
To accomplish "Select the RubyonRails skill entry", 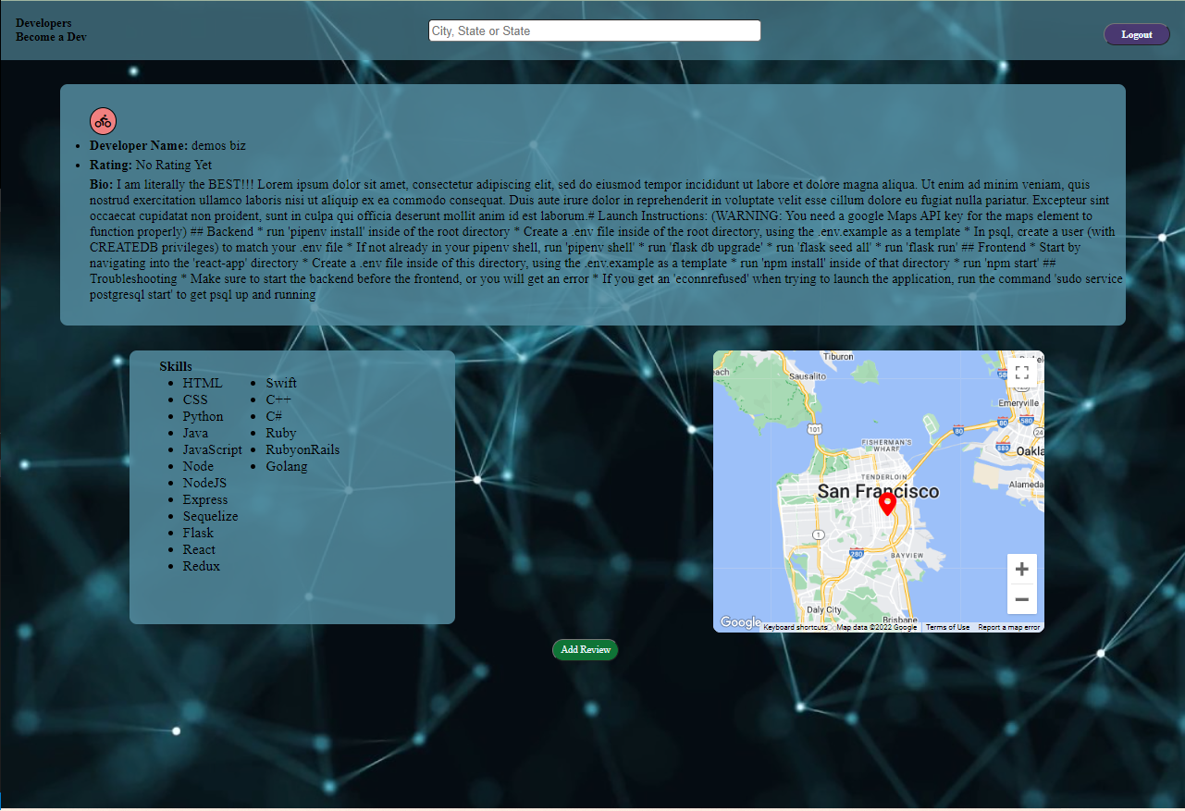I will pyautogui.click(x=302, y=449).
